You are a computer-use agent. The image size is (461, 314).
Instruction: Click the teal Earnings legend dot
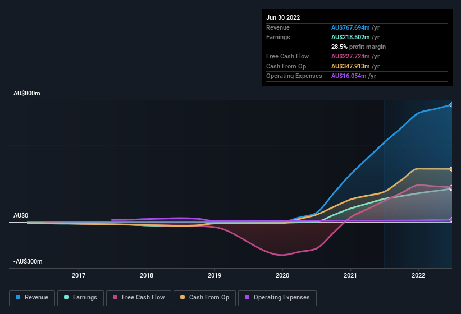[x=67, y=298]
